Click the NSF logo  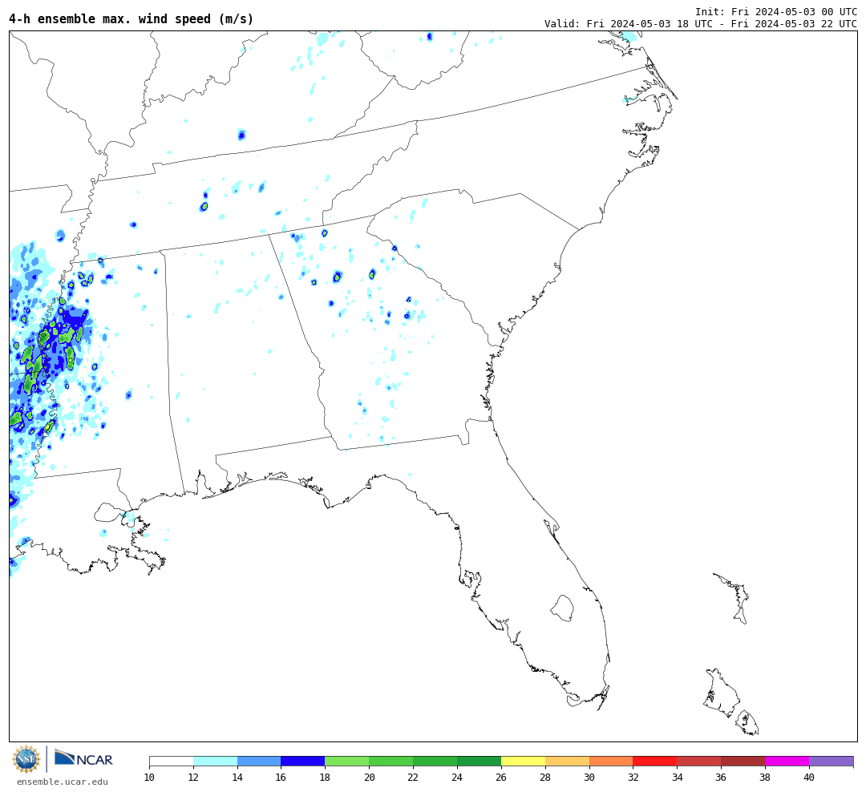point(26,759)
